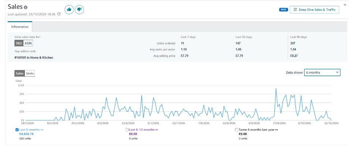This screenshot has width=354, height=150.
Task: Click the 8/6/2026 axis date label
Action: coord(103,123)
